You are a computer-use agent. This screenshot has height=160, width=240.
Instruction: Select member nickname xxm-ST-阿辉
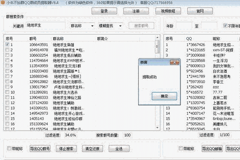pyautogui.click(x=223, y=50)
